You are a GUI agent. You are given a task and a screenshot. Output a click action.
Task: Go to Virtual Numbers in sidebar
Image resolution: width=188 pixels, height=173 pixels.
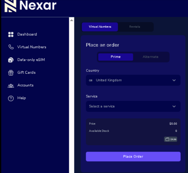(x=32, y=47)
